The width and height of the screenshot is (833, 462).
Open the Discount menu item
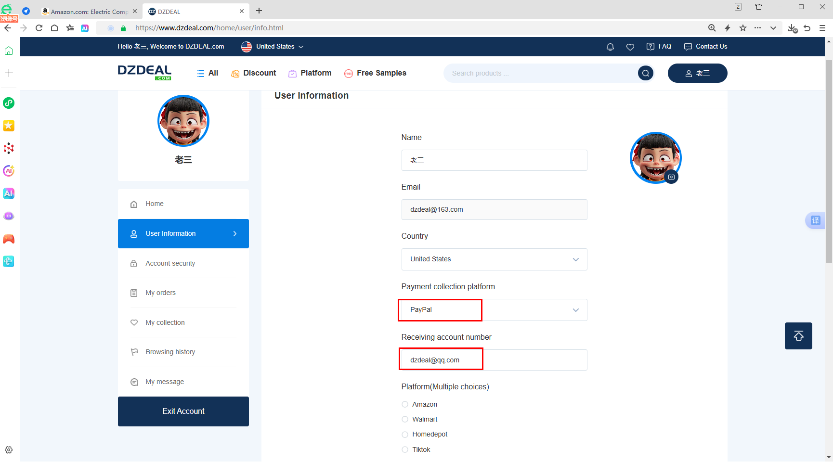pyautogui.click(x=254, y=73)
